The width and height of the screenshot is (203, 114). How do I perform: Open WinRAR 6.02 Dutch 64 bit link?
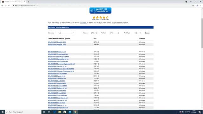coord(56,81)
